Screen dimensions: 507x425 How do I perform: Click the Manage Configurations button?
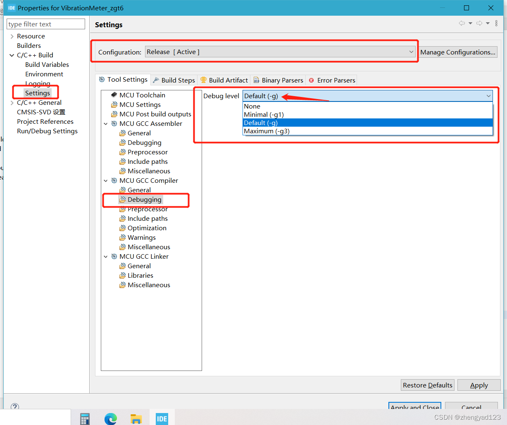pyautogui.click(x=458, y=52)
